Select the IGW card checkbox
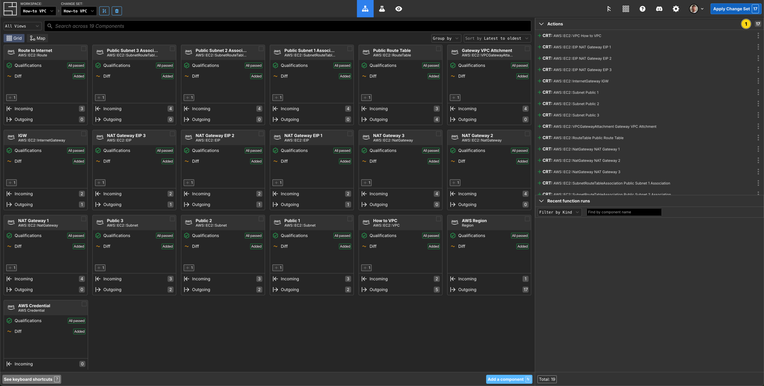This screenshot has width=764, height=386. pyautogui.click(x=84, y=134)
